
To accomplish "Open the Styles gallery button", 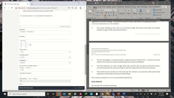I will point(129,12).
